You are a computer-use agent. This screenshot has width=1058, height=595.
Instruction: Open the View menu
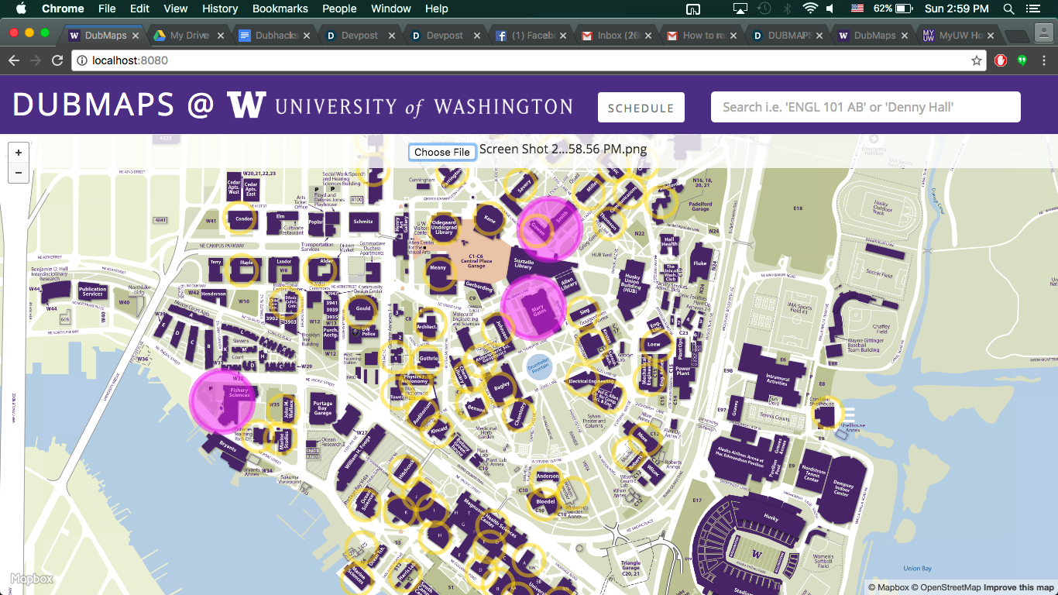click(176, 9)
